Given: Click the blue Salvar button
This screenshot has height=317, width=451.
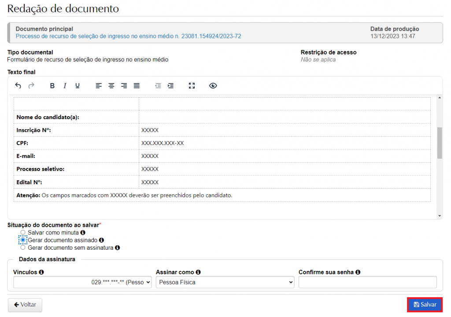Looking at the screenshot, I should click(x=425, y=305).
